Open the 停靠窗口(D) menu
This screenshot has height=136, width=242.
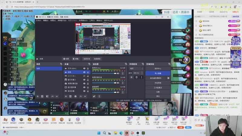point(62,21)
